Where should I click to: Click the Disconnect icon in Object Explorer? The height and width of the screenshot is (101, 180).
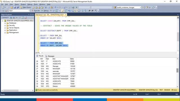[14, 17]
